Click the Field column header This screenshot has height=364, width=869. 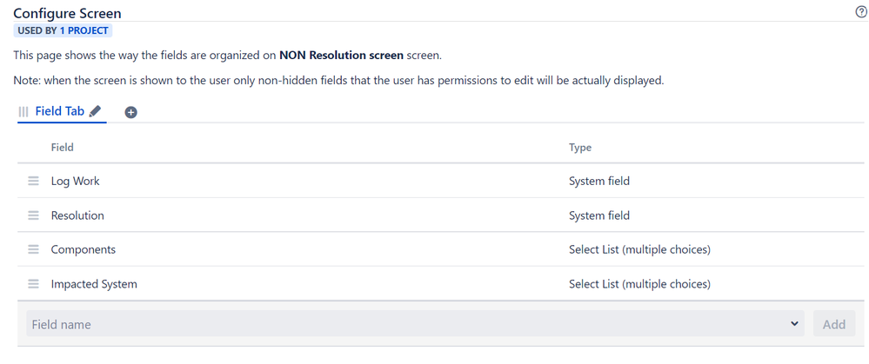point(62,147)
